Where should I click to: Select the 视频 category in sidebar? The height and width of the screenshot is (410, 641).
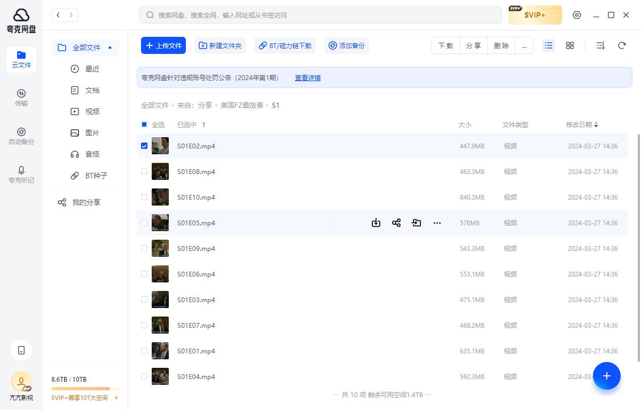92,111
